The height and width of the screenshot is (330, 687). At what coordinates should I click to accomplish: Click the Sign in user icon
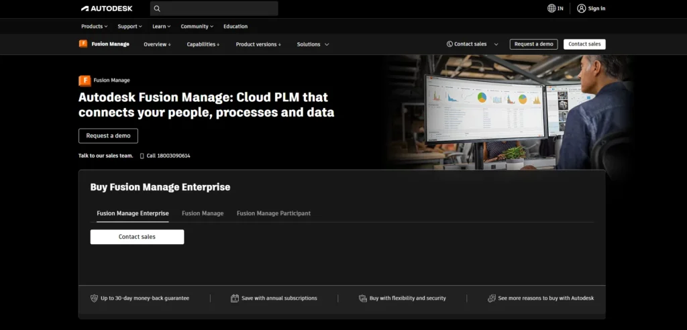coord(582,8)
